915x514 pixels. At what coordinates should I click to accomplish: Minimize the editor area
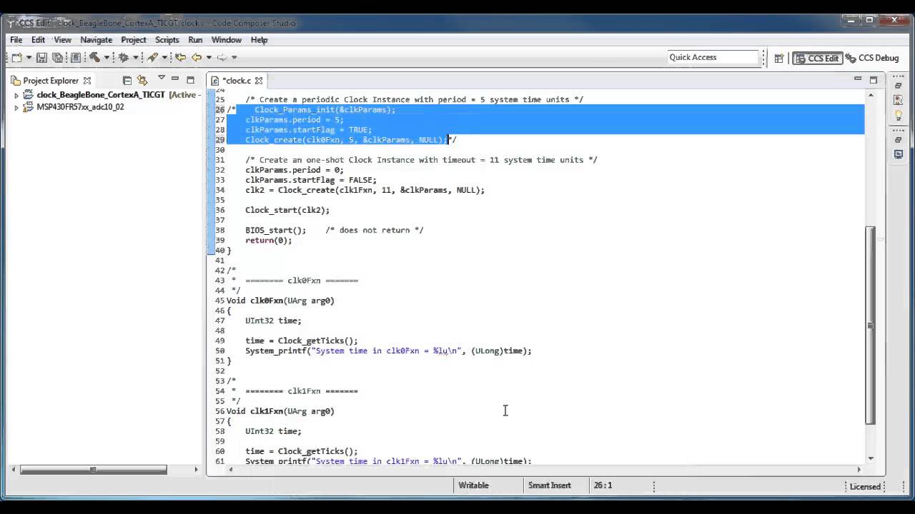(x=858, y=79)
